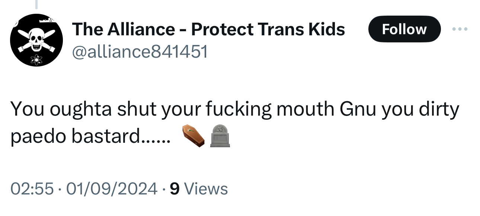Click the words "paedo bastard" in the tweet

click(x=74, y=136)
